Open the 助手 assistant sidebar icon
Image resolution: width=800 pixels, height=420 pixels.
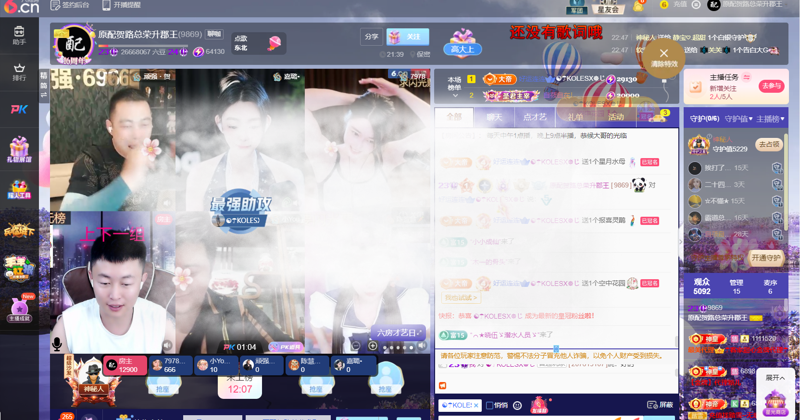tap(19, 36)
